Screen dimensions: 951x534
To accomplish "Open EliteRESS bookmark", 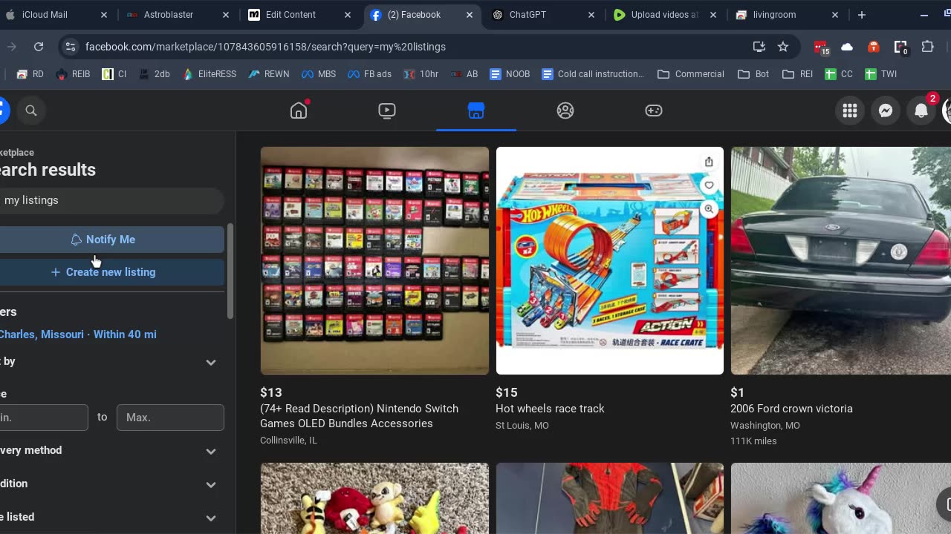I will (209, 74).
